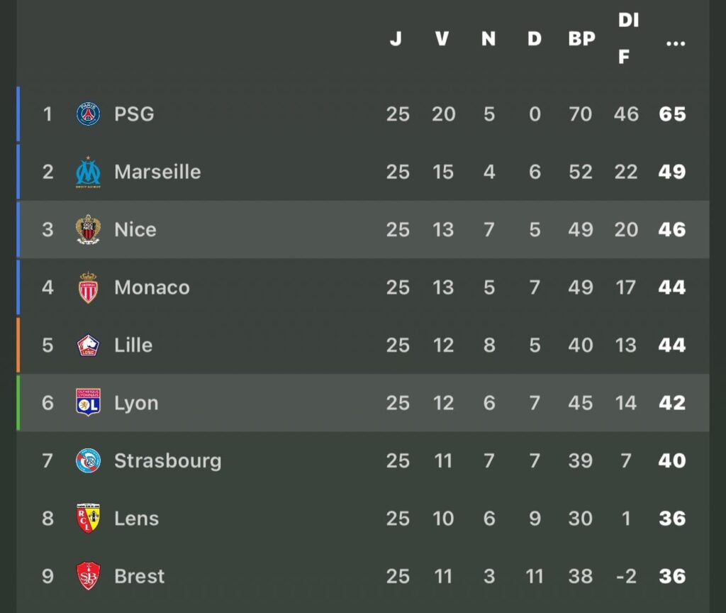Sort by the DIF column header
This screenshot has width=726, height=613.
[x=627, y=38]
